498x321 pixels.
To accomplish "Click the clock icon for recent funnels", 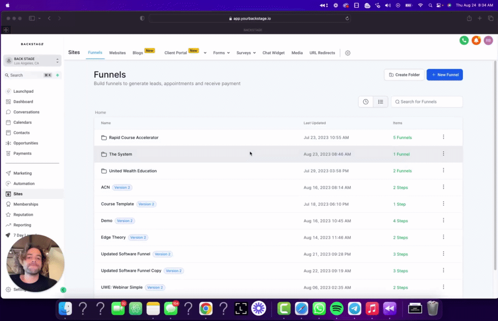I will (x=365, y=102).
